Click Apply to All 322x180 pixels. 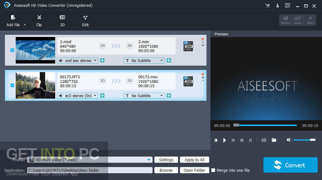click(x=194, y=160)
